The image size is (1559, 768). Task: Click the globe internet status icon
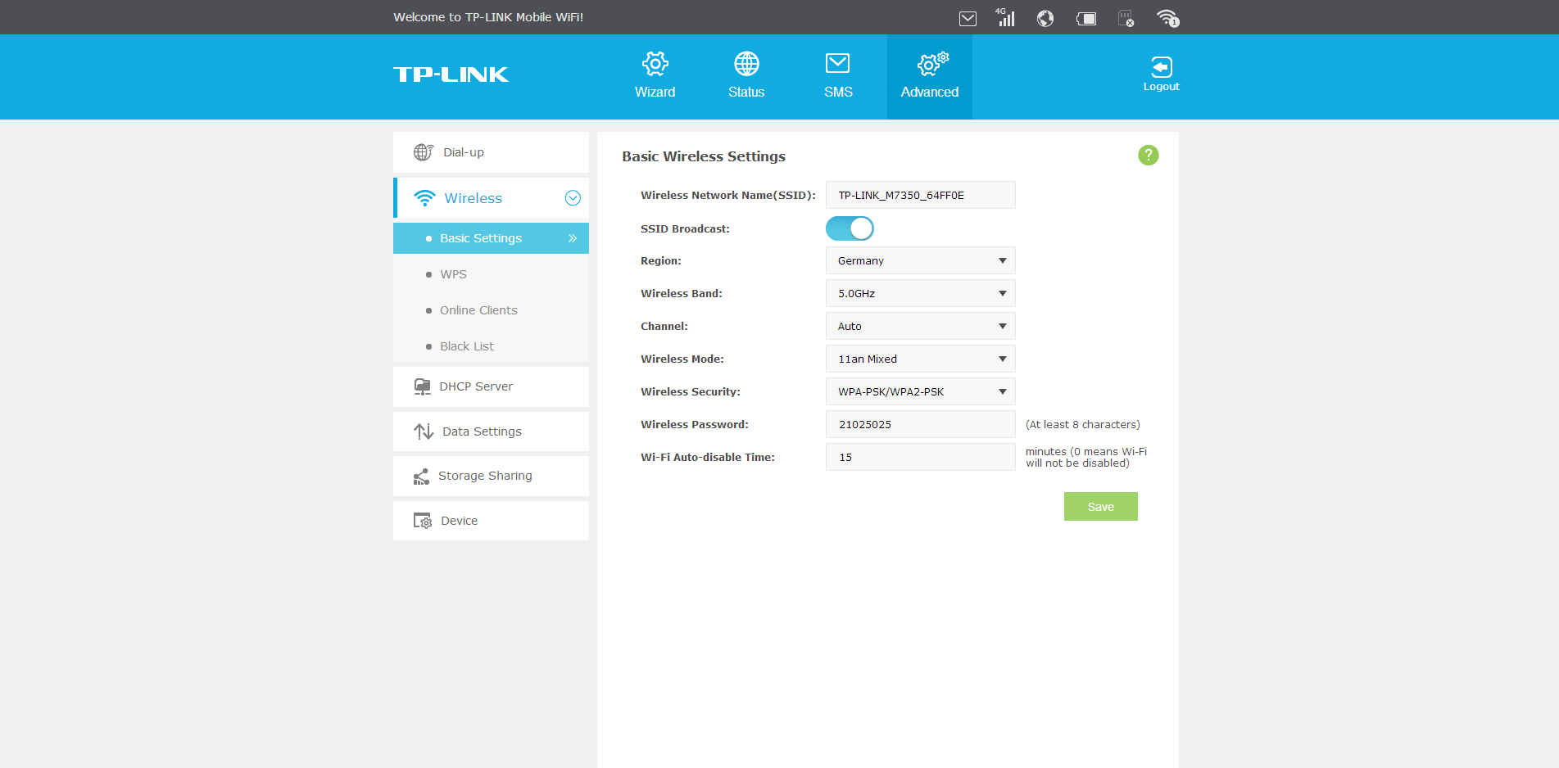click(x=1045, y=18)
